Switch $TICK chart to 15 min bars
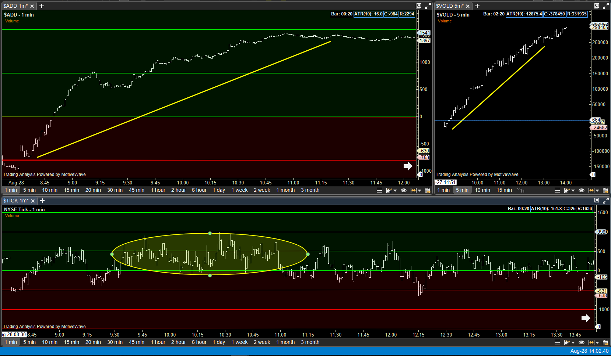Image resolution: width=611 pixels, height=356 pixels. click(71, 342)
